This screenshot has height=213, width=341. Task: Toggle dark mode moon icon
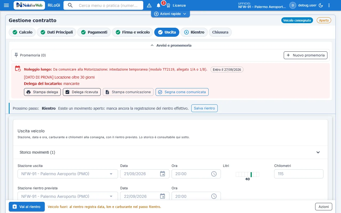[x=321, y=5]
